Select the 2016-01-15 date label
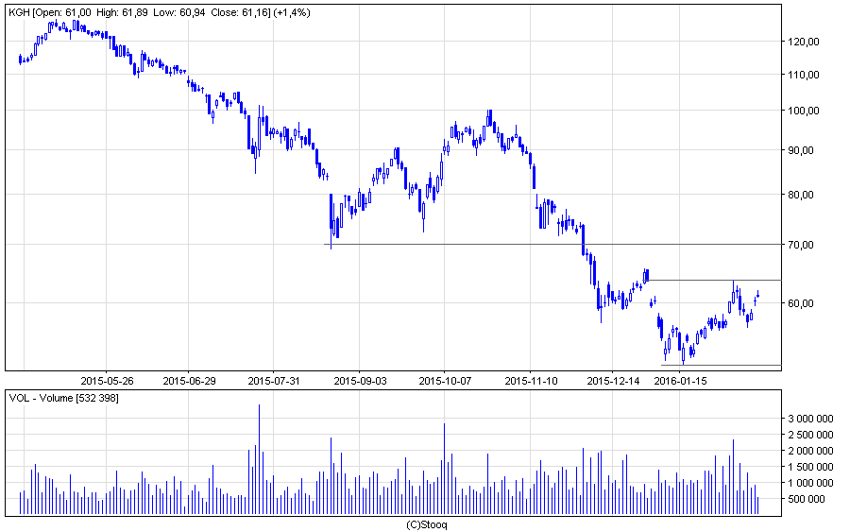 click(680, 381)
